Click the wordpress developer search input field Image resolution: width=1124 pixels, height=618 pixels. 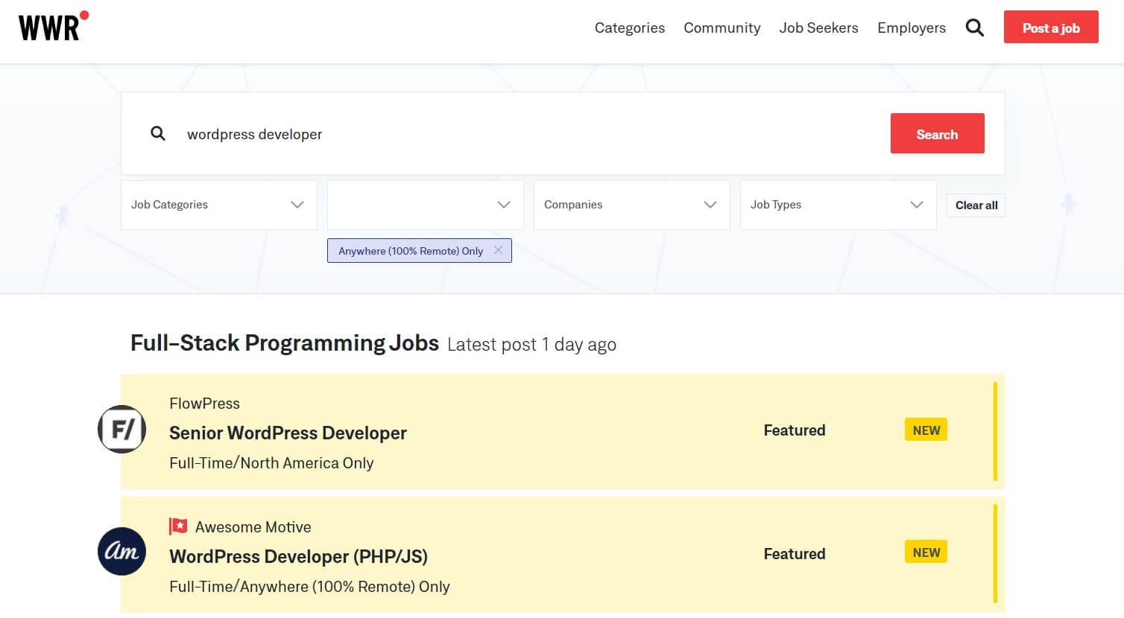[x=254, y=134]
